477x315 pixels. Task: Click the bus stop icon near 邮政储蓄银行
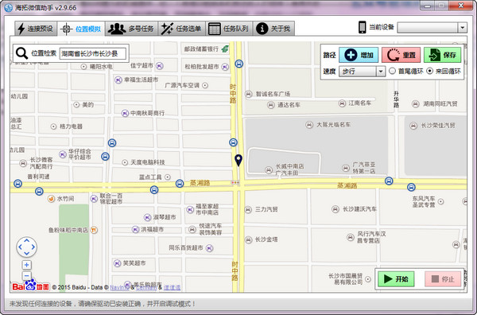239,64
